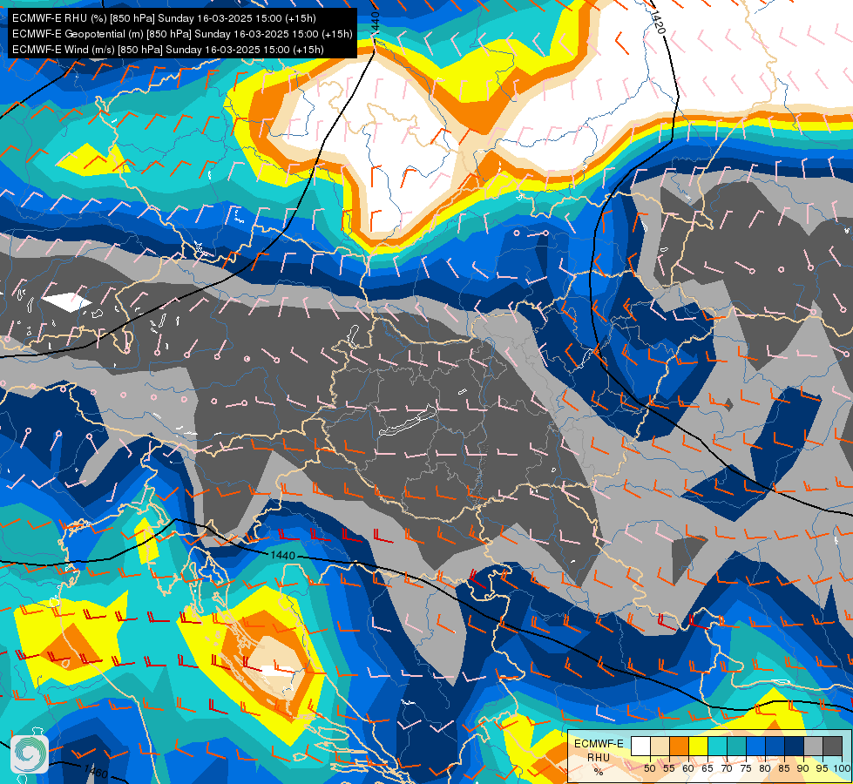Select the navy 85-90% legend swatch
The image size is (853, 784).
tap(795, 746)
